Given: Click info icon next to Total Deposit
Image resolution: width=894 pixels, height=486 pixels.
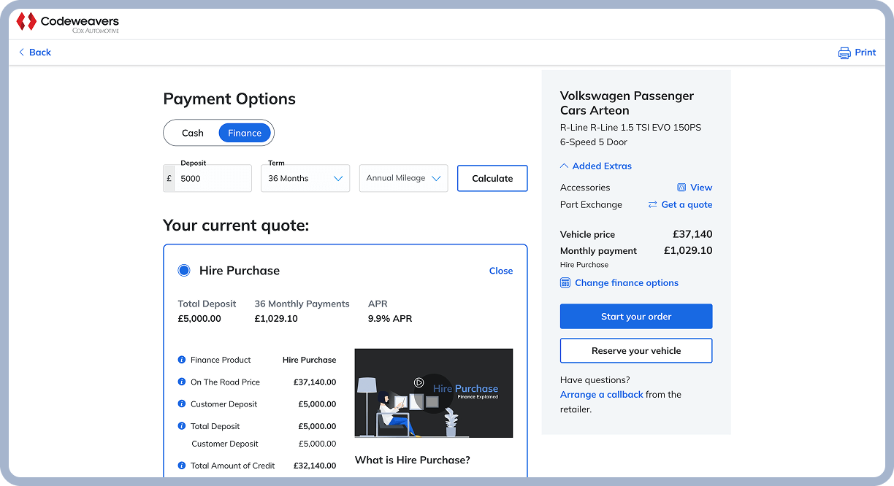Looking at the screenshot, I should 182,426.
